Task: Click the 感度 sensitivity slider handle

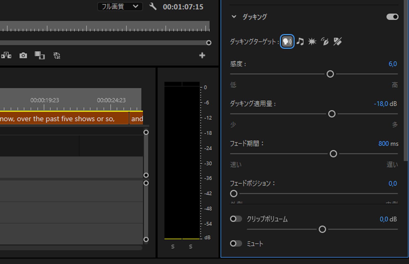Action: pyautogui.click(x=330, y=74)
